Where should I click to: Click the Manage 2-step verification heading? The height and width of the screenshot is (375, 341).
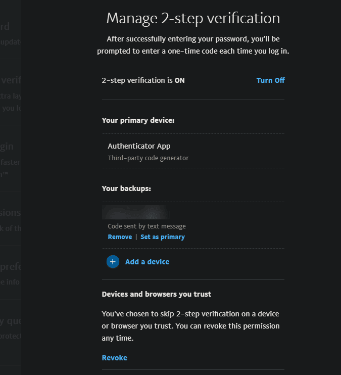click(193, 19)
